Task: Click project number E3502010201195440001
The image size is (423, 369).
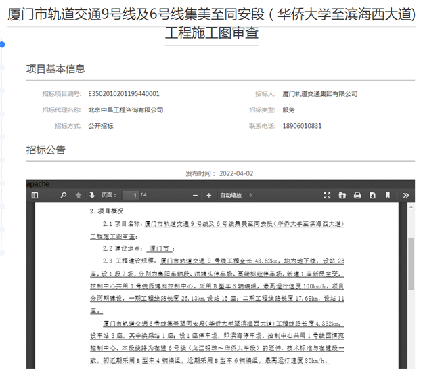Action: (124, 94)
